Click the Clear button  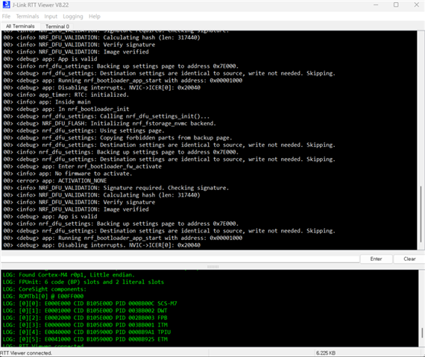(x=409, y=259)
